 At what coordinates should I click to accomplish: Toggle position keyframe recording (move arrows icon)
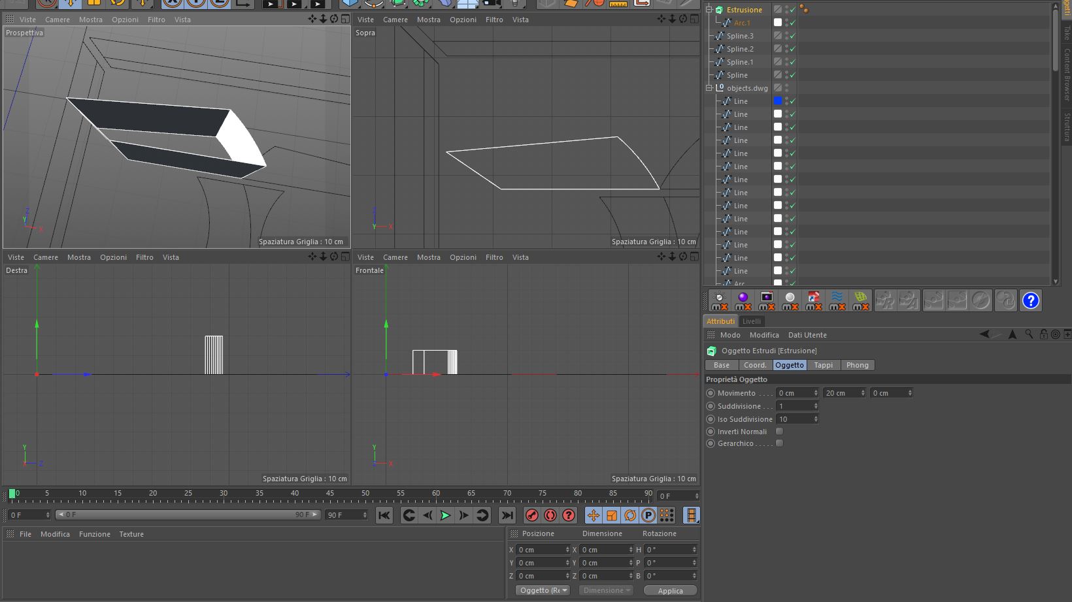(594, 515)
